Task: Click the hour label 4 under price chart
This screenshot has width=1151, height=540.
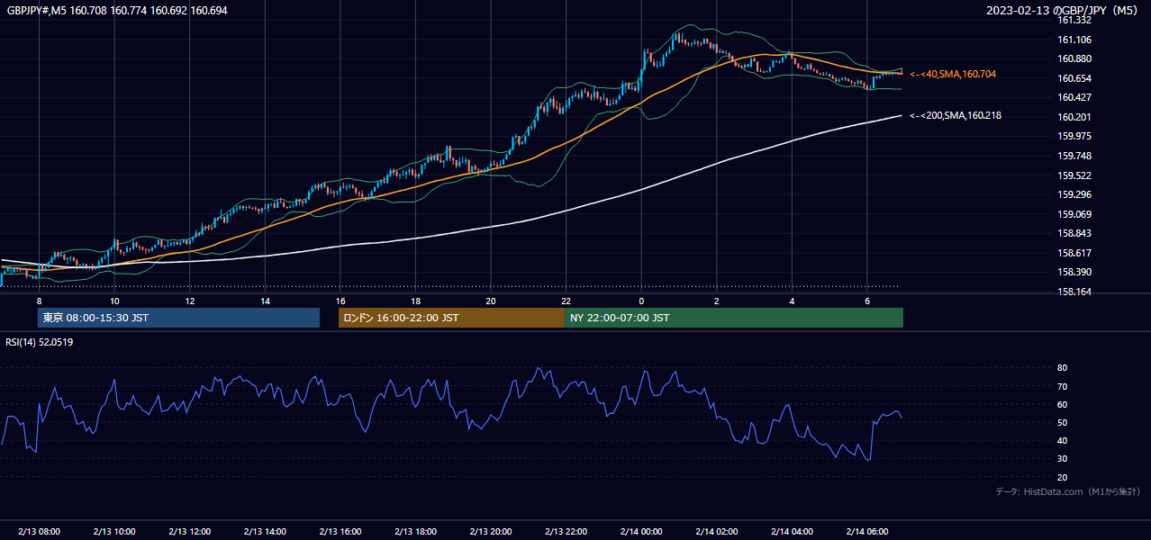Action: [x=792, y=301]
